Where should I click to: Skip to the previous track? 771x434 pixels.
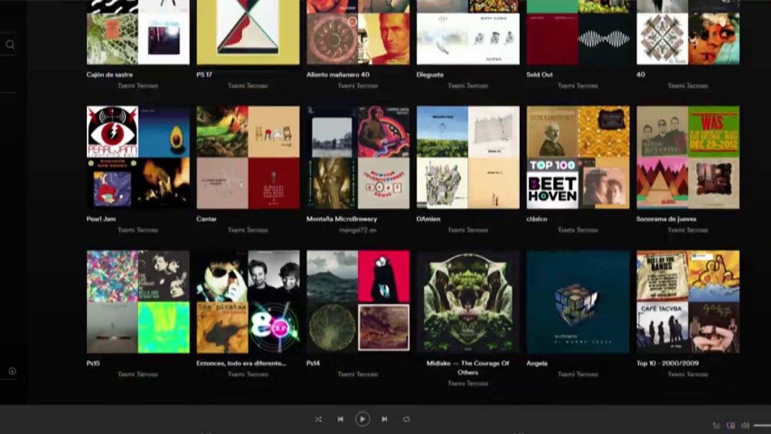tap(340, 419)
